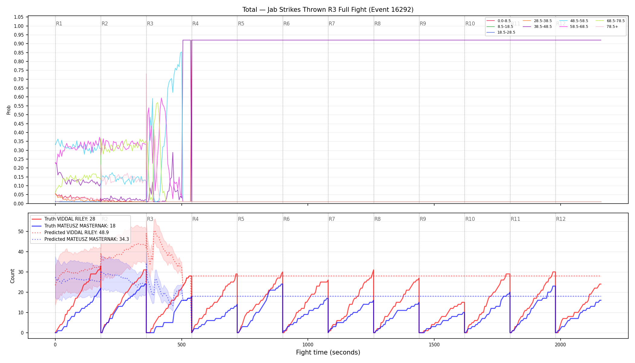Click the R1 round marker in probability plot

pos(59,24)
